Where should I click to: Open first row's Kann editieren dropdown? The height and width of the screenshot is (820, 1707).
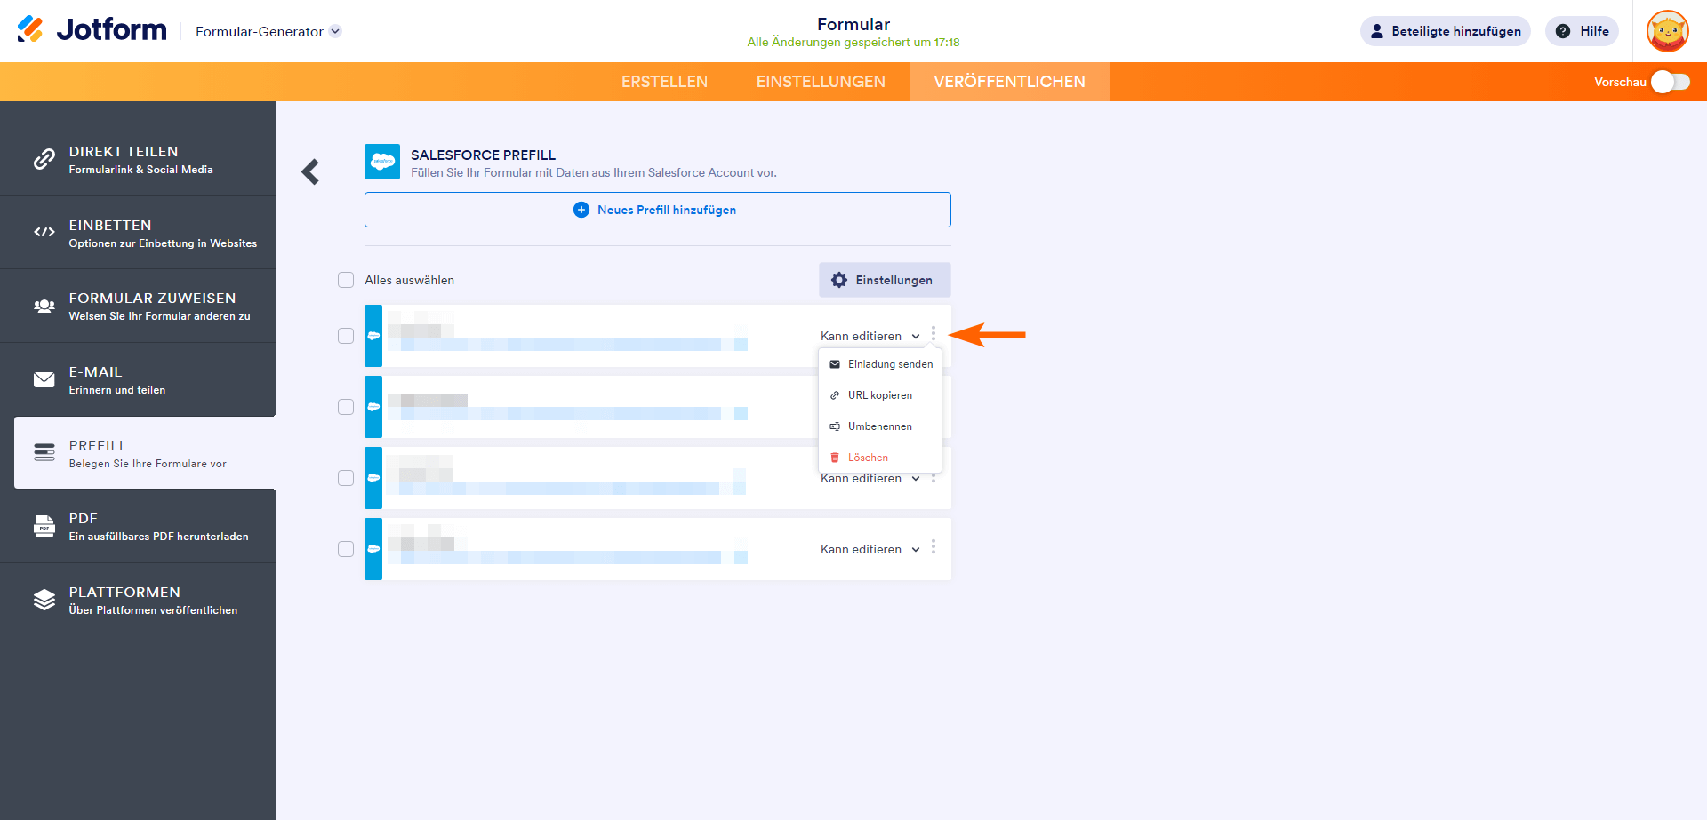tap(870, 336)
